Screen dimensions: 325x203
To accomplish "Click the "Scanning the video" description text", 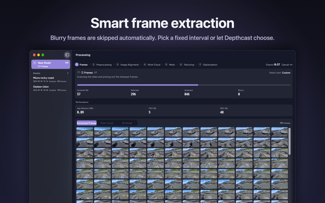I will click(x=108, y=77).
